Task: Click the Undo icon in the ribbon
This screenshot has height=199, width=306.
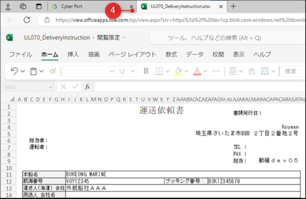Action: 14,71
